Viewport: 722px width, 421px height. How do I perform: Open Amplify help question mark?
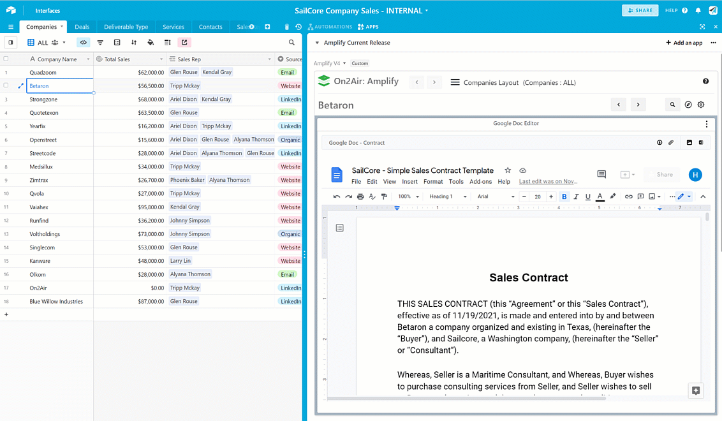[x=705, y=82]
